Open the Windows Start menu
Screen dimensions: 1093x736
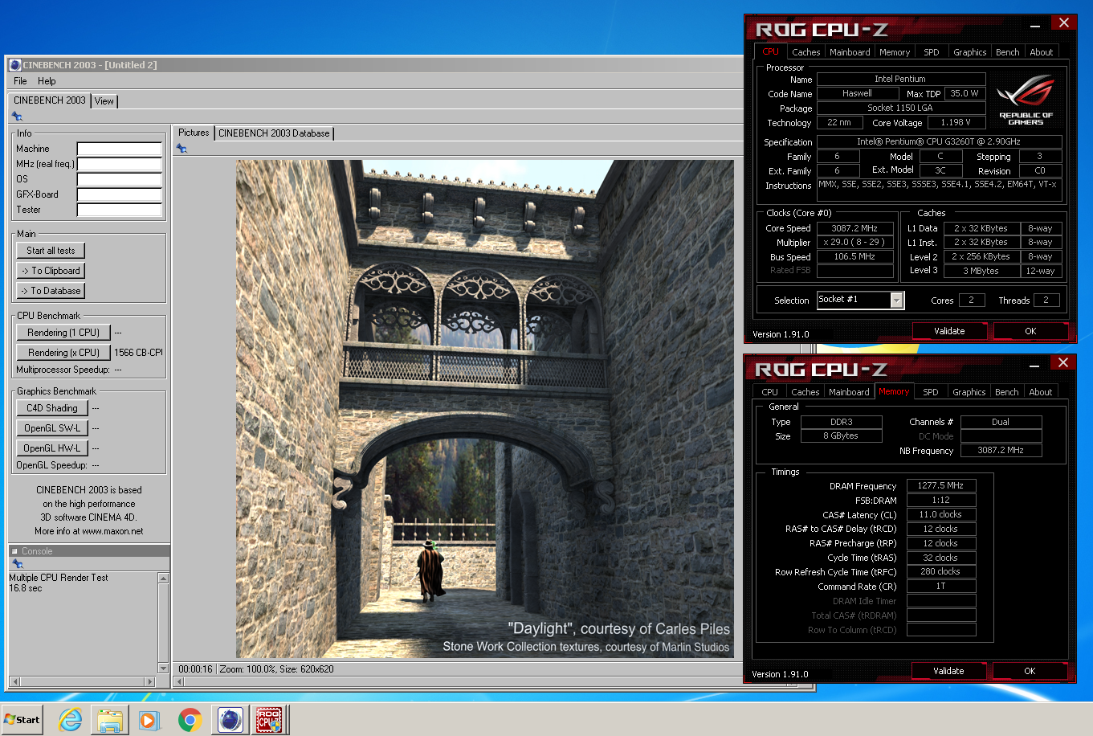click(22, 720)
